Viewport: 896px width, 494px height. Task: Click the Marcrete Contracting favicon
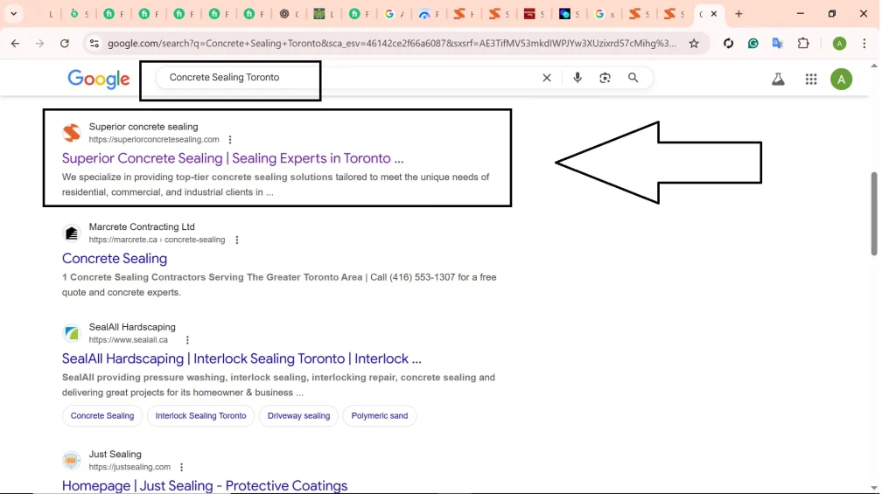coord(72,233)
